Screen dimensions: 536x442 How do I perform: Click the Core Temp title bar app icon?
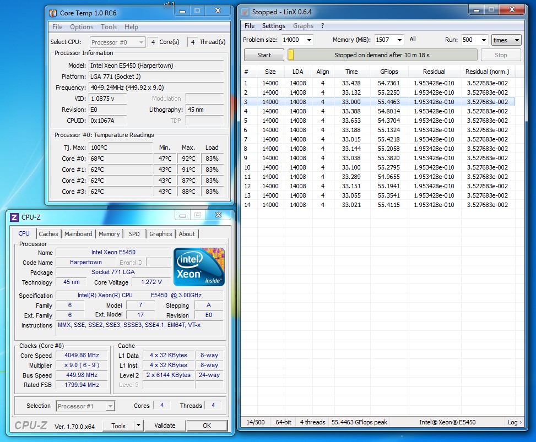pos(53,13)
